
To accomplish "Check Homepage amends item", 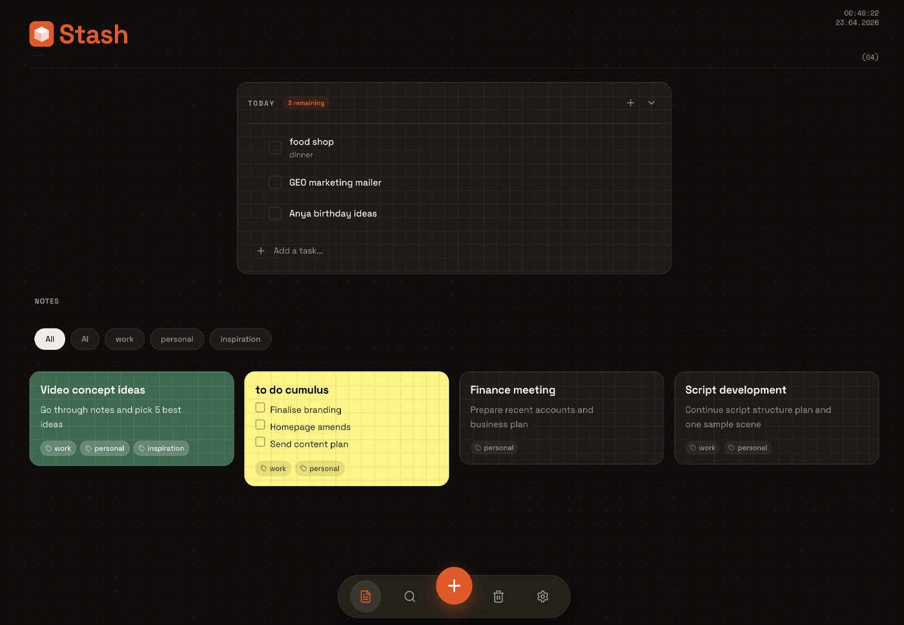I will click(260, 425).
